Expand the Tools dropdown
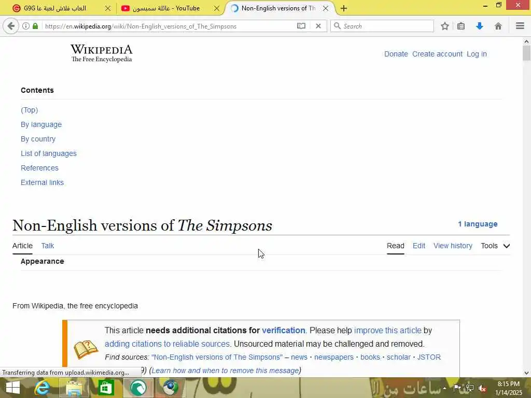Image resolution: width=531 pixels, height=398 pixels. pos(495,246)
